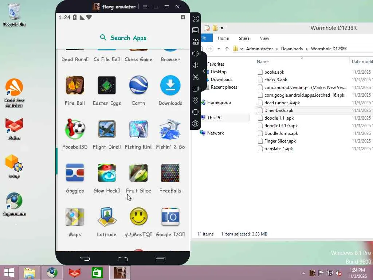Image resolution: width=373 pixels, height=280 pixels.
Task: Open the Maps app
Action: 75,217
